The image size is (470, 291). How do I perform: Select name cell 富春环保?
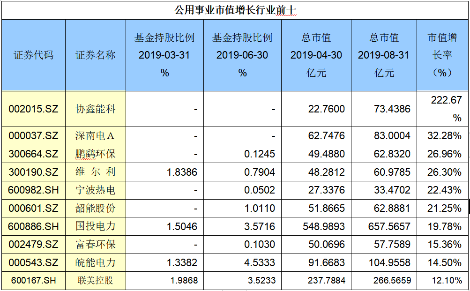pyautogui.click(x=95, y=244)
